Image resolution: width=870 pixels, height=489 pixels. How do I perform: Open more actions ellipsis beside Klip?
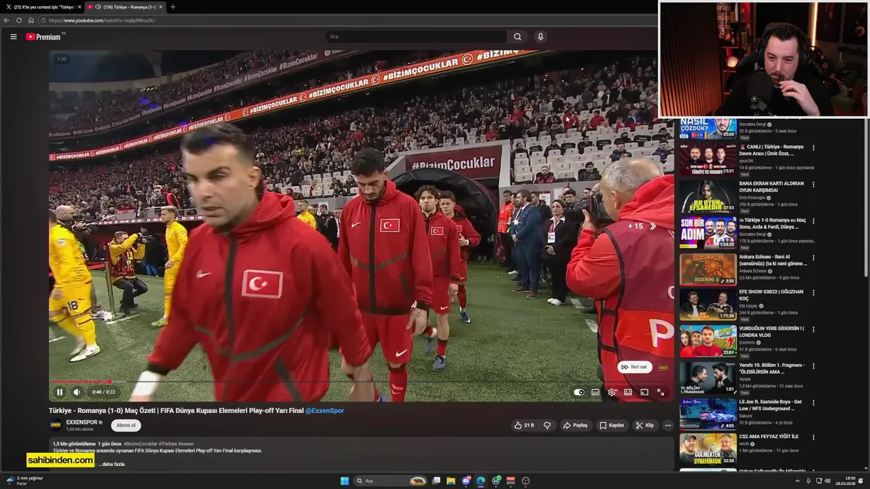click(667, 425)
